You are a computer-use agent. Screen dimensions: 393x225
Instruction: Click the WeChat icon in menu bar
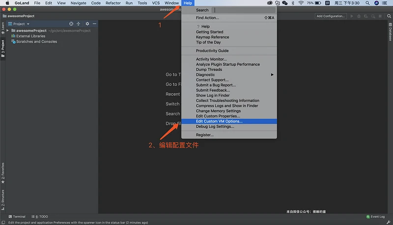pyautogui.click(x=285, y=3)
